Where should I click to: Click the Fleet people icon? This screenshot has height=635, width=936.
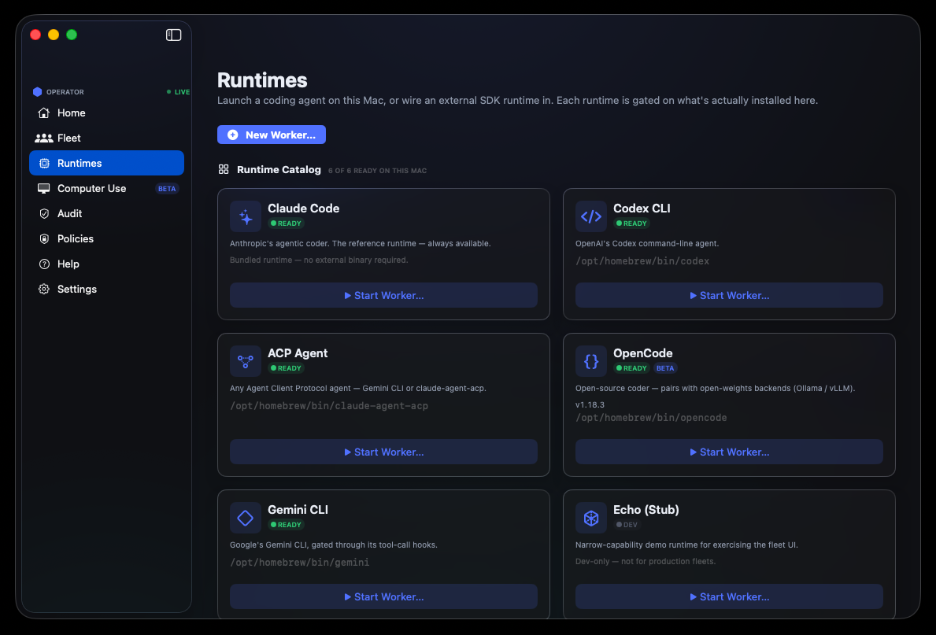(x=43, y=138)
